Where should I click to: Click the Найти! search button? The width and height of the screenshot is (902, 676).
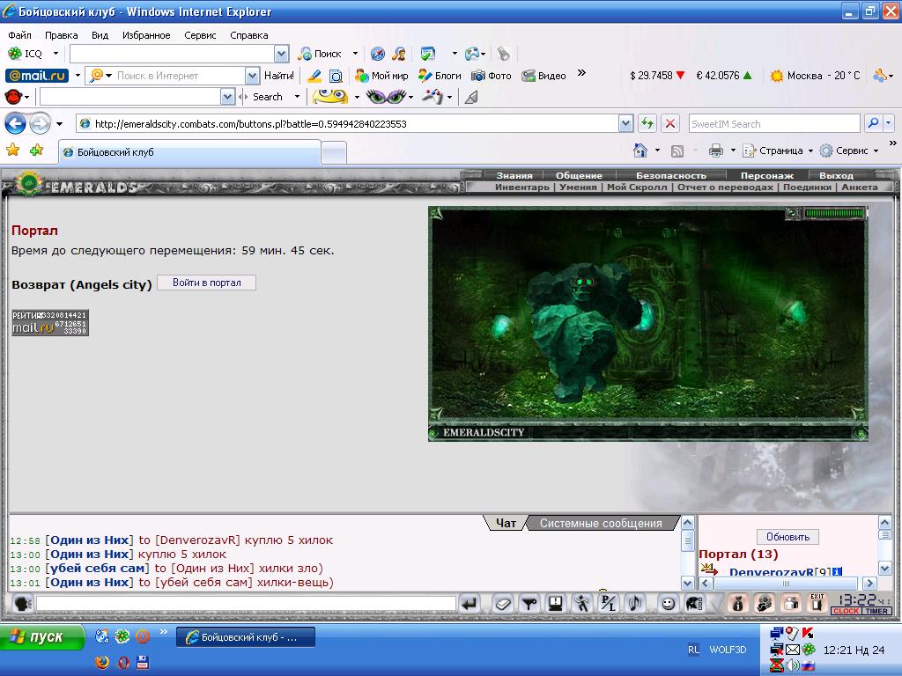pos(279,76)
